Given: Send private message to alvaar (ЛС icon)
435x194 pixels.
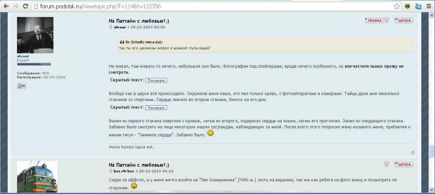Looking at the screenshot, I should coord(21,86).
